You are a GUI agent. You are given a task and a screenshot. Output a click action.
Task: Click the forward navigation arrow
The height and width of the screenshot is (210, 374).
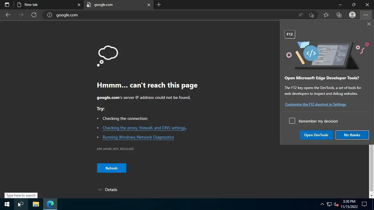(x=21, y=15)
